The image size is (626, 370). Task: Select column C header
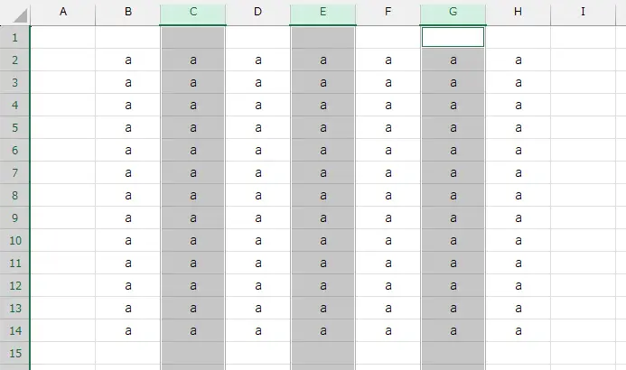192,12
